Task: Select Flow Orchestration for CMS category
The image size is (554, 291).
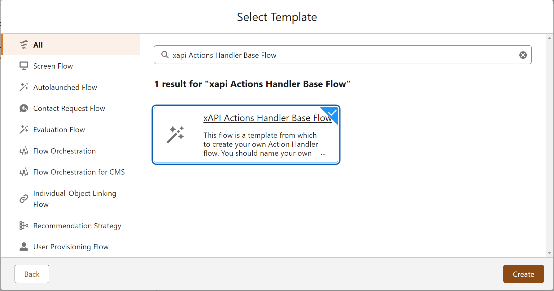Action: (79, 172)
